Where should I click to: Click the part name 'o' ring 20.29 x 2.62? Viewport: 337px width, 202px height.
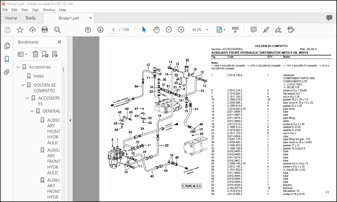coord(294,170)
